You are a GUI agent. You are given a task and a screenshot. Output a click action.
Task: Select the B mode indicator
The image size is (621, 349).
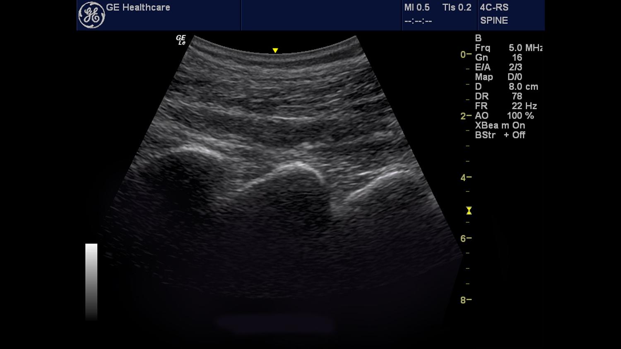[x=478, y=38]
